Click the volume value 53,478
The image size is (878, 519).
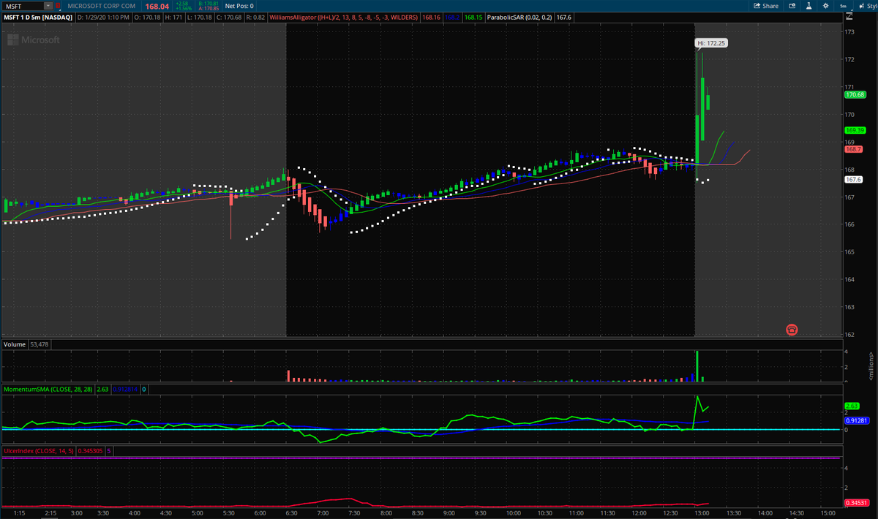(x=39, y=344)
